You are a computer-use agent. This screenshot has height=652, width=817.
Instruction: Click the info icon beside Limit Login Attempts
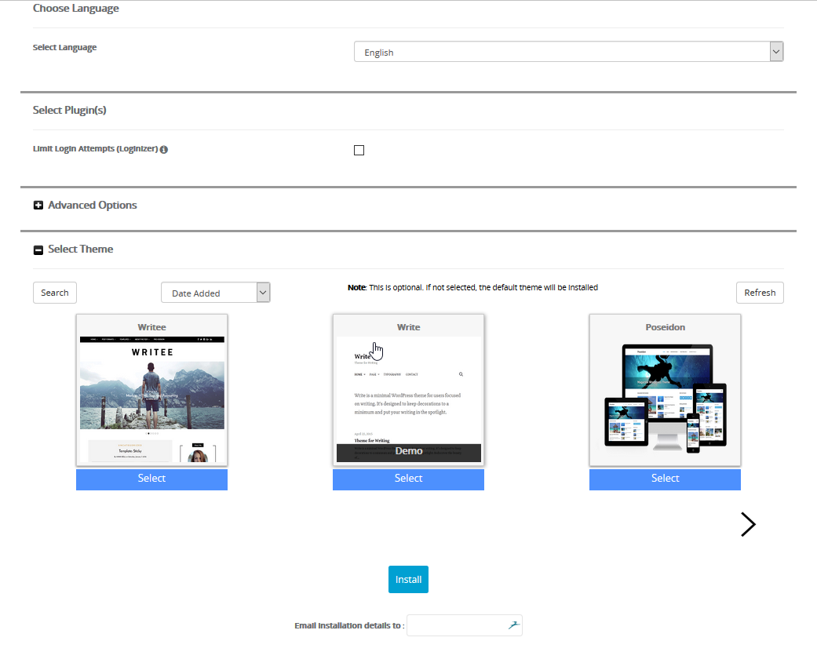164,149
